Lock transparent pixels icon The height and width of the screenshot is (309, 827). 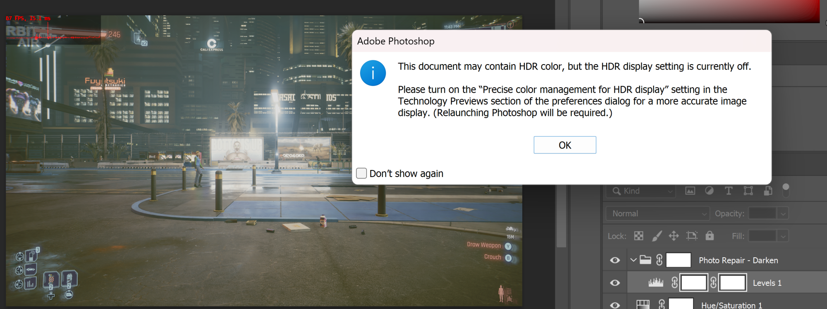639,236
